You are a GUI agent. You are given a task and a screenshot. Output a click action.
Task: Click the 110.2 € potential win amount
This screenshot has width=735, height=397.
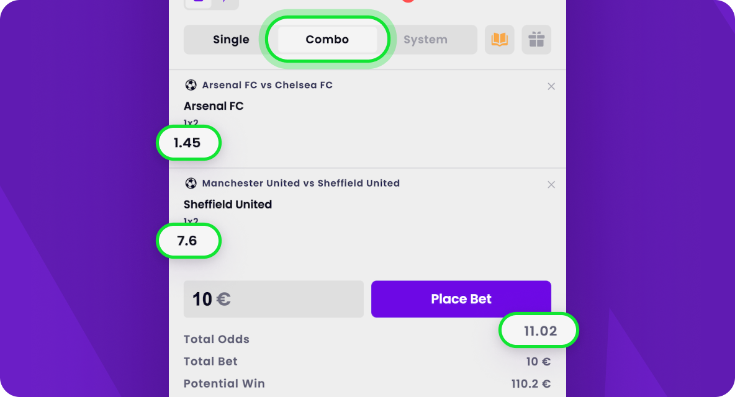tap(531, 384)
